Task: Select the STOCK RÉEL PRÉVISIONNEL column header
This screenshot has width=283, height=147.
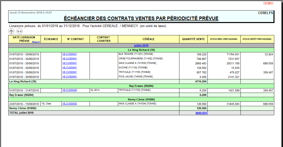Action: (x=224, y=39)
